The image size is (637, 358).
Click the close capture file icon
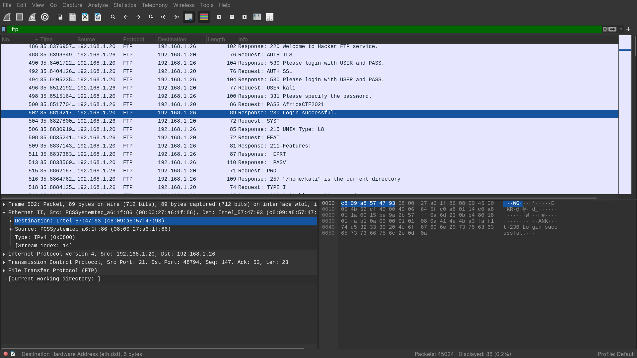[x=85, y=17]
